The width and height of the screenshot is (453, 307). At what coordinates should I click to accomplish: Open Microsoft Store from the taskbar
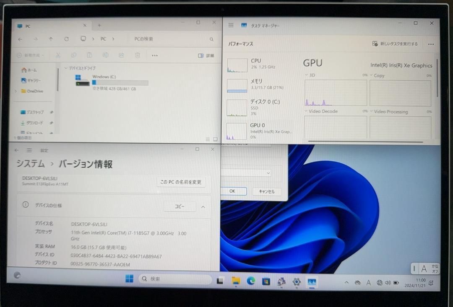tap(266, 281)
